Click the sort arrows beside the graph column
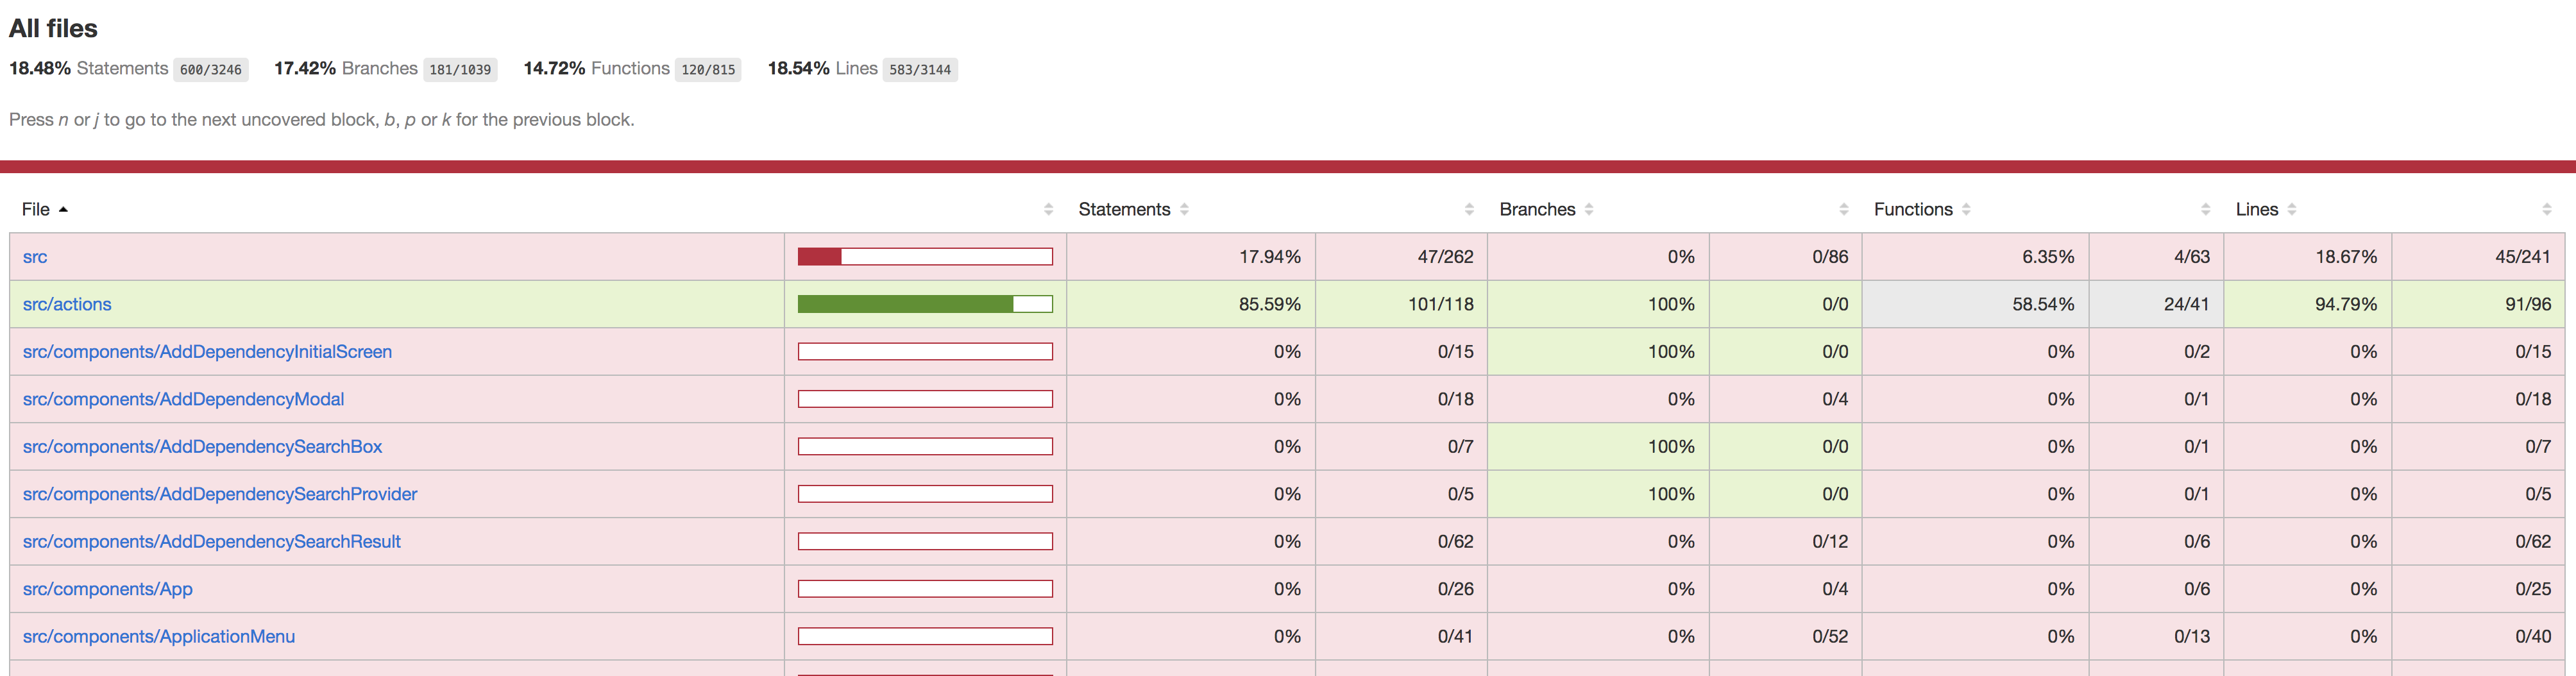2576x676 pixels. [1048, 209]
